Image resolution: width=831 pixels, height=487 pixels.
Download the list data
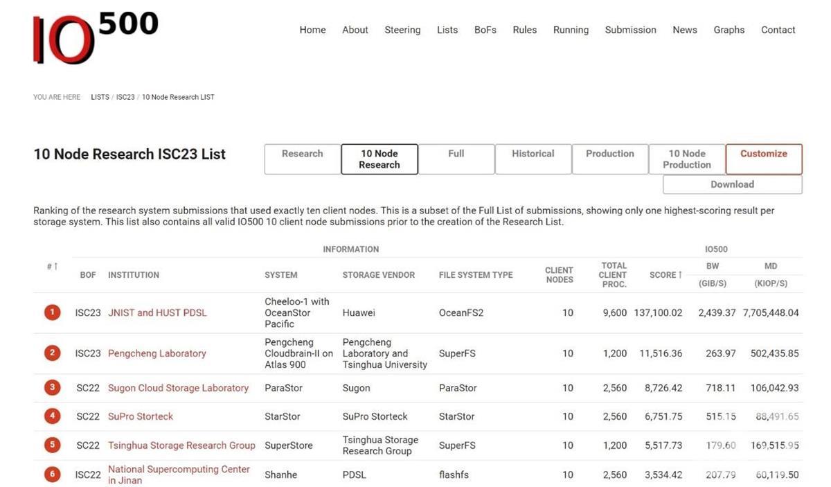(x=732, y=184)
